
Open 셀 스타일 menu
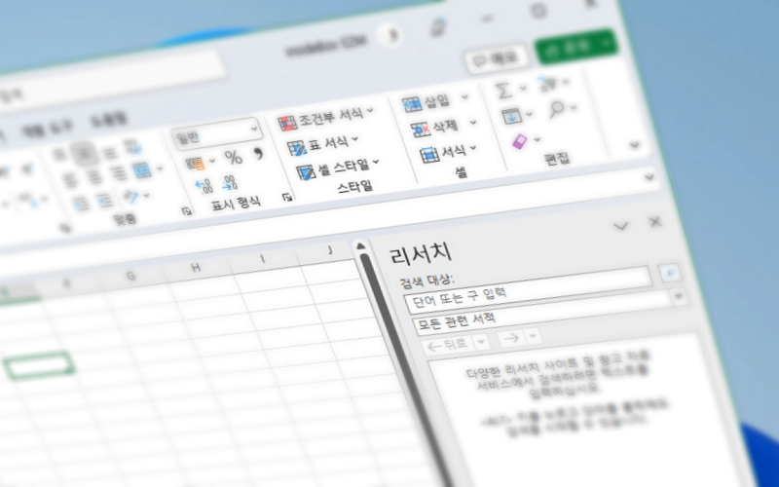click(x=338, y=169)
